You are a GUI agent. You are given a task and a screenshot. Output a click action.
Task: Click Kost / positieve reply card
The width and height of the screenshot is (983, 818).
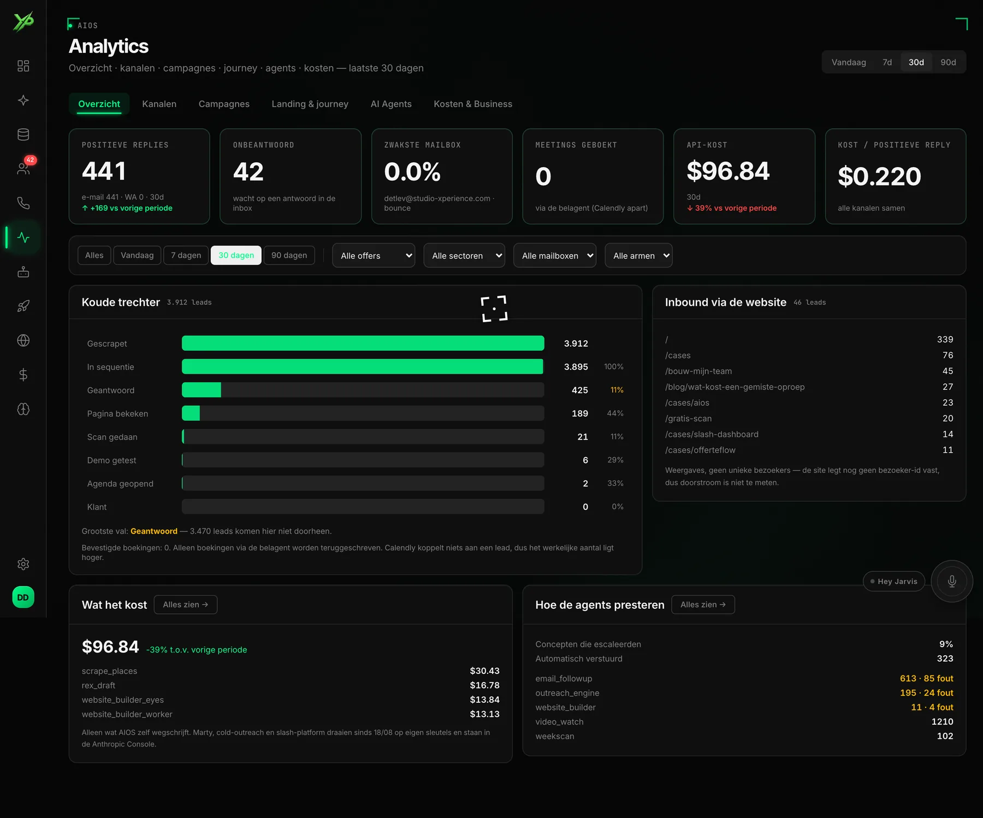tap(896, 176)
